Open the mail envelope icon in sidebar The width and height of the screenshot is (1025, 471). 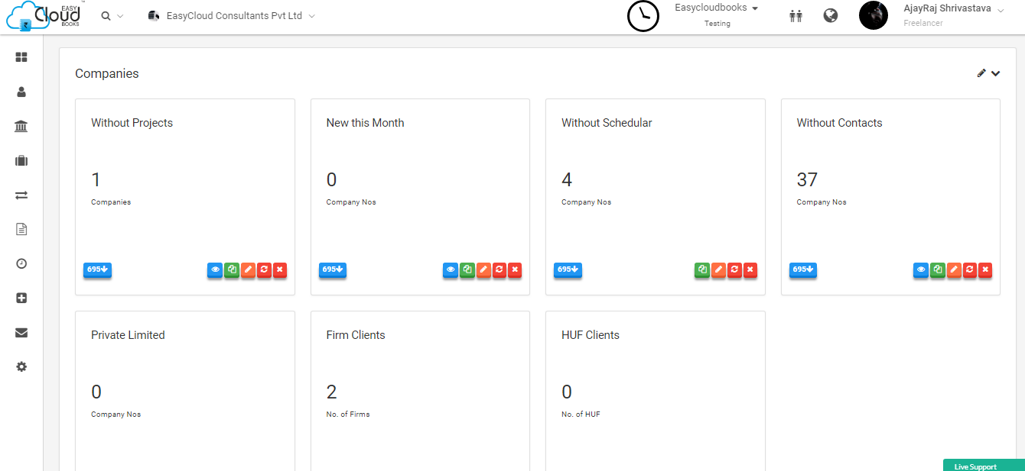tap(21, 332)
